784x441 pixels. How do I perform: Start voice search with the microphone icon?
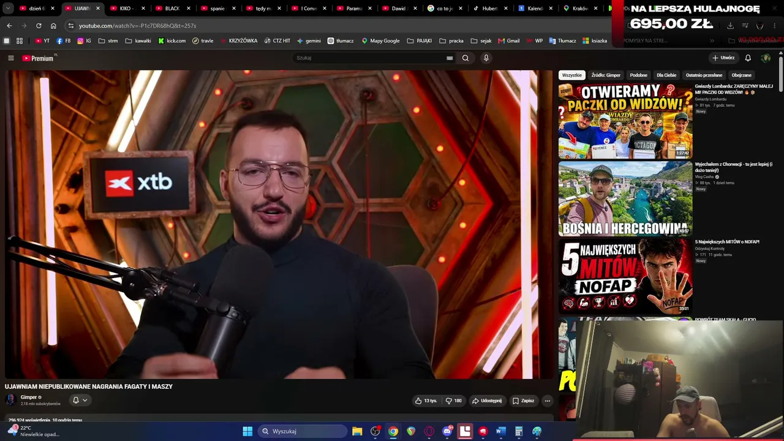pyautogui.click(x=486, y=58)
